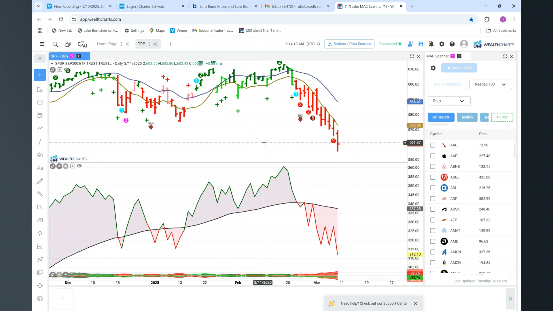Open the layouts/windows copy icon

pyautogui.click(x=68, y=44)
